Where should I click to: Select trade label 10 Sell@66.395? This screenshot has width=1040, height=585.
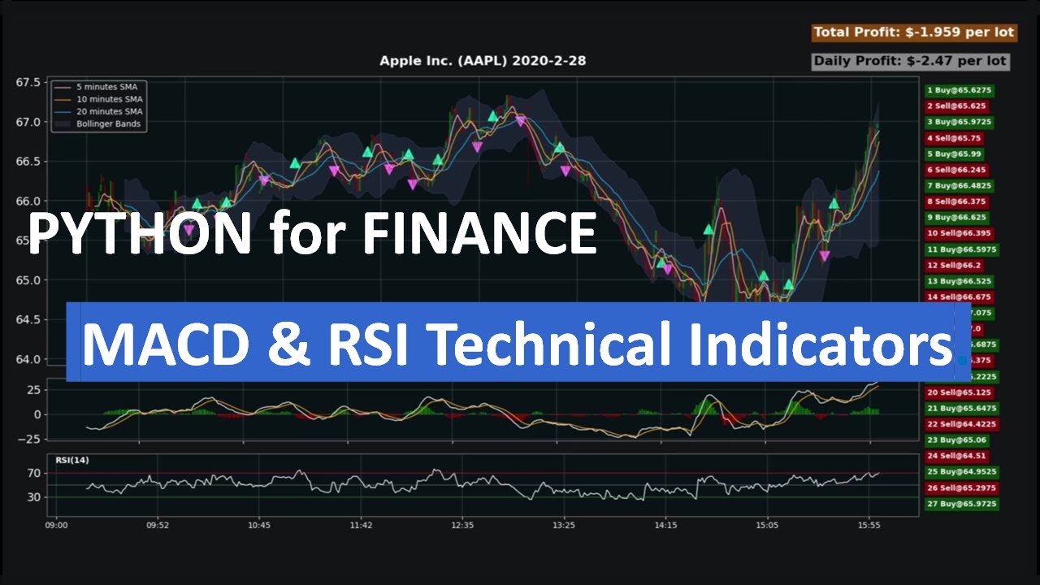(x=960, y=233)
